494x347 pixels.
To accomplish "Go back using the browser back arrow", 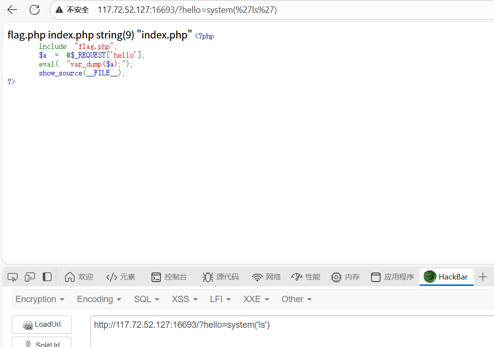I will 12,10.
